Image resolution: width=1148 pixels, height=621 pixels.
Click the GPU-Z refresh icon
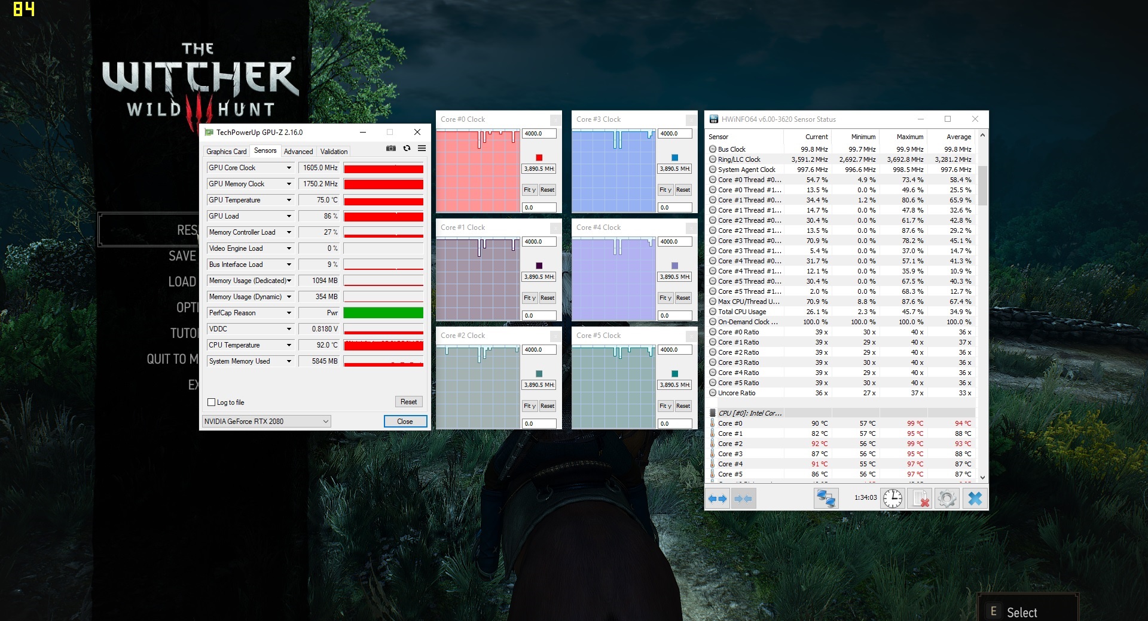tap(407, 148)
